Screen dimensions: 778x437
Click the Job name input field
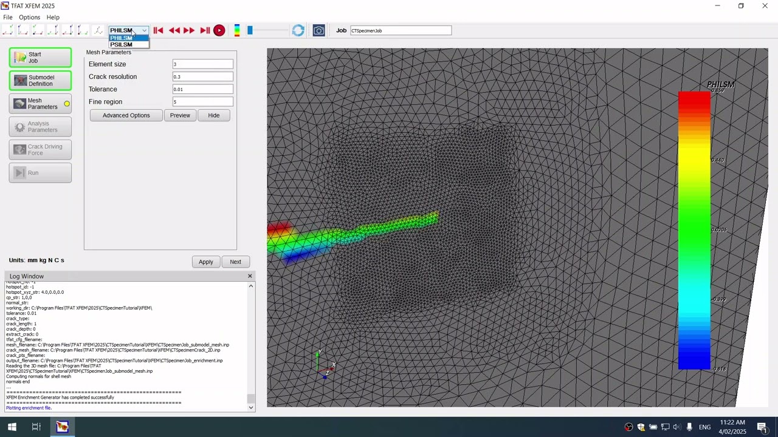(x=401, y=30)
